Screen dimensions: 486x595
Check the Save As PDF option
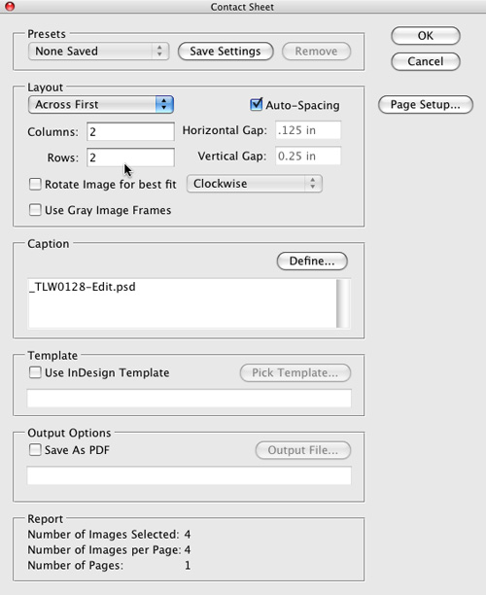[35, 450]
